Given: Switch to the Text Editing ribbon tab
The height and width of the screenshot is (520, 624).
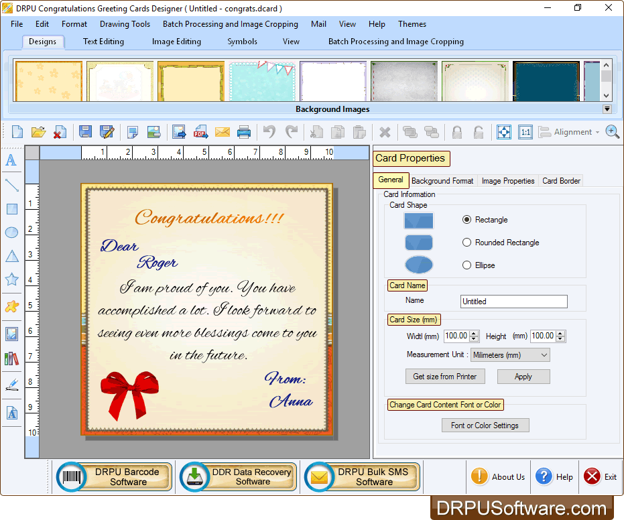Looking at the screenshot, I should tap(103, 42).
